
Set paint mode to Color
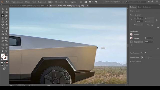(2, 62)
